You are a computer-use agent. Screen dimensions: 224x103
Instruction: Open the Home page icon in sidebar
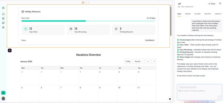click(3, 14)
